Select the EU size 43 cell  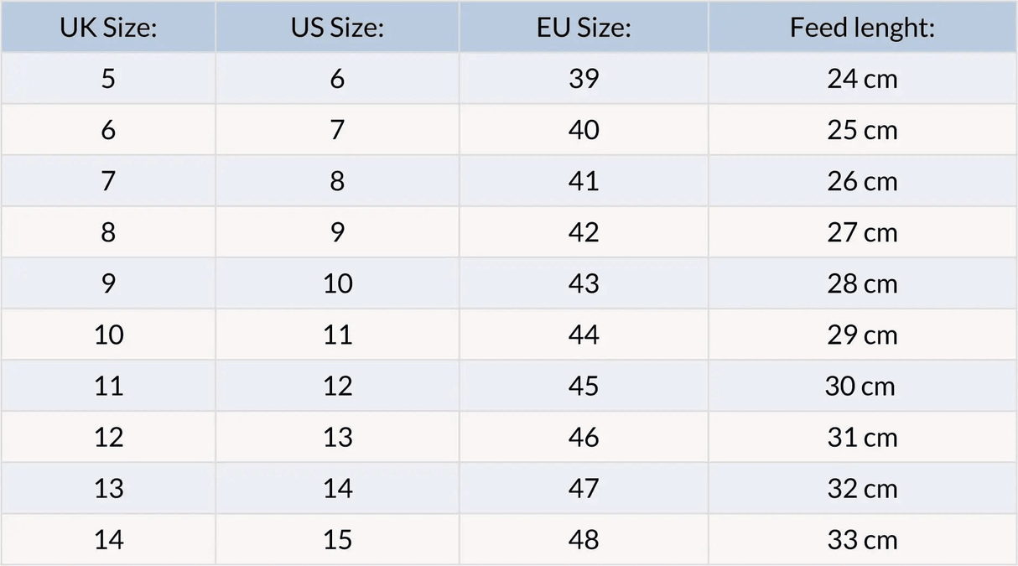tap(584, 283)
